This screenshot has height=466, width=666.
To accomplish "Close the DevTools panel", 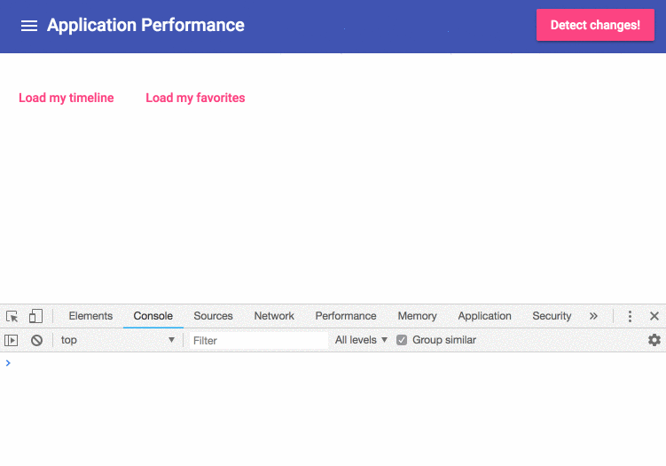I will click(x=654, y=316).
